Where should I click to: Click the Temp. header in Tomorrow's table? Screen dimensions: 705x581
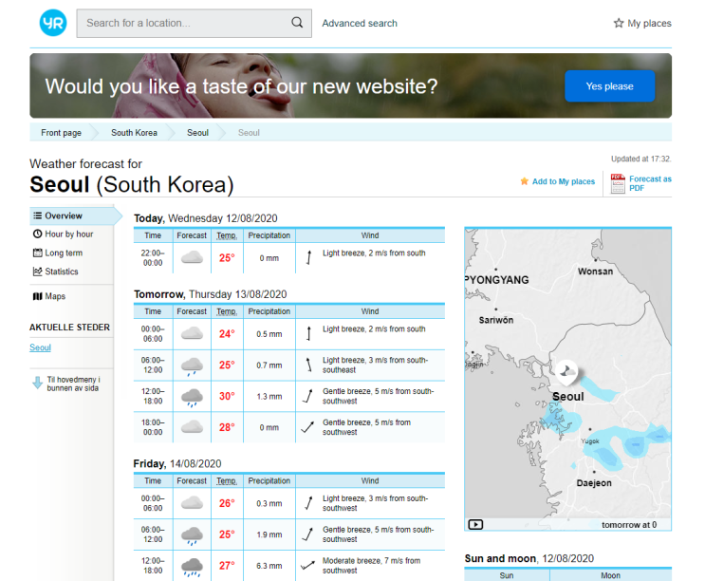[227, 311]
